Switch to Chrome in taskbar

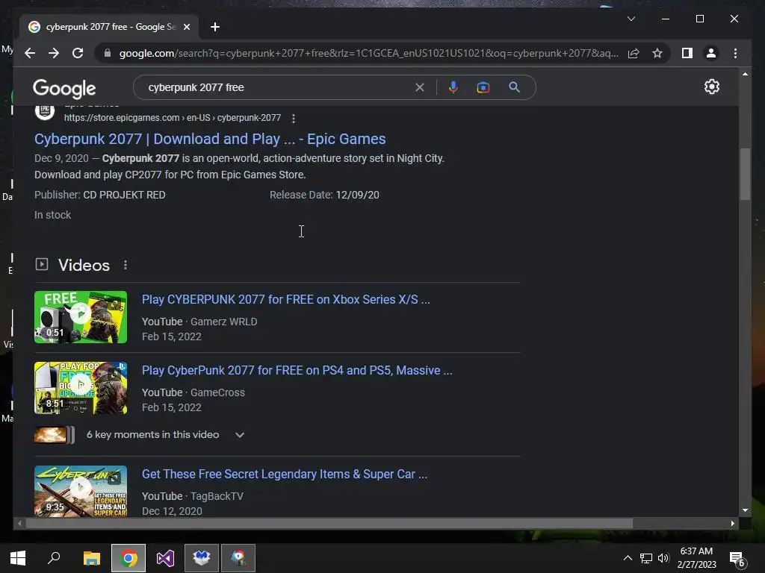(128, 558)
